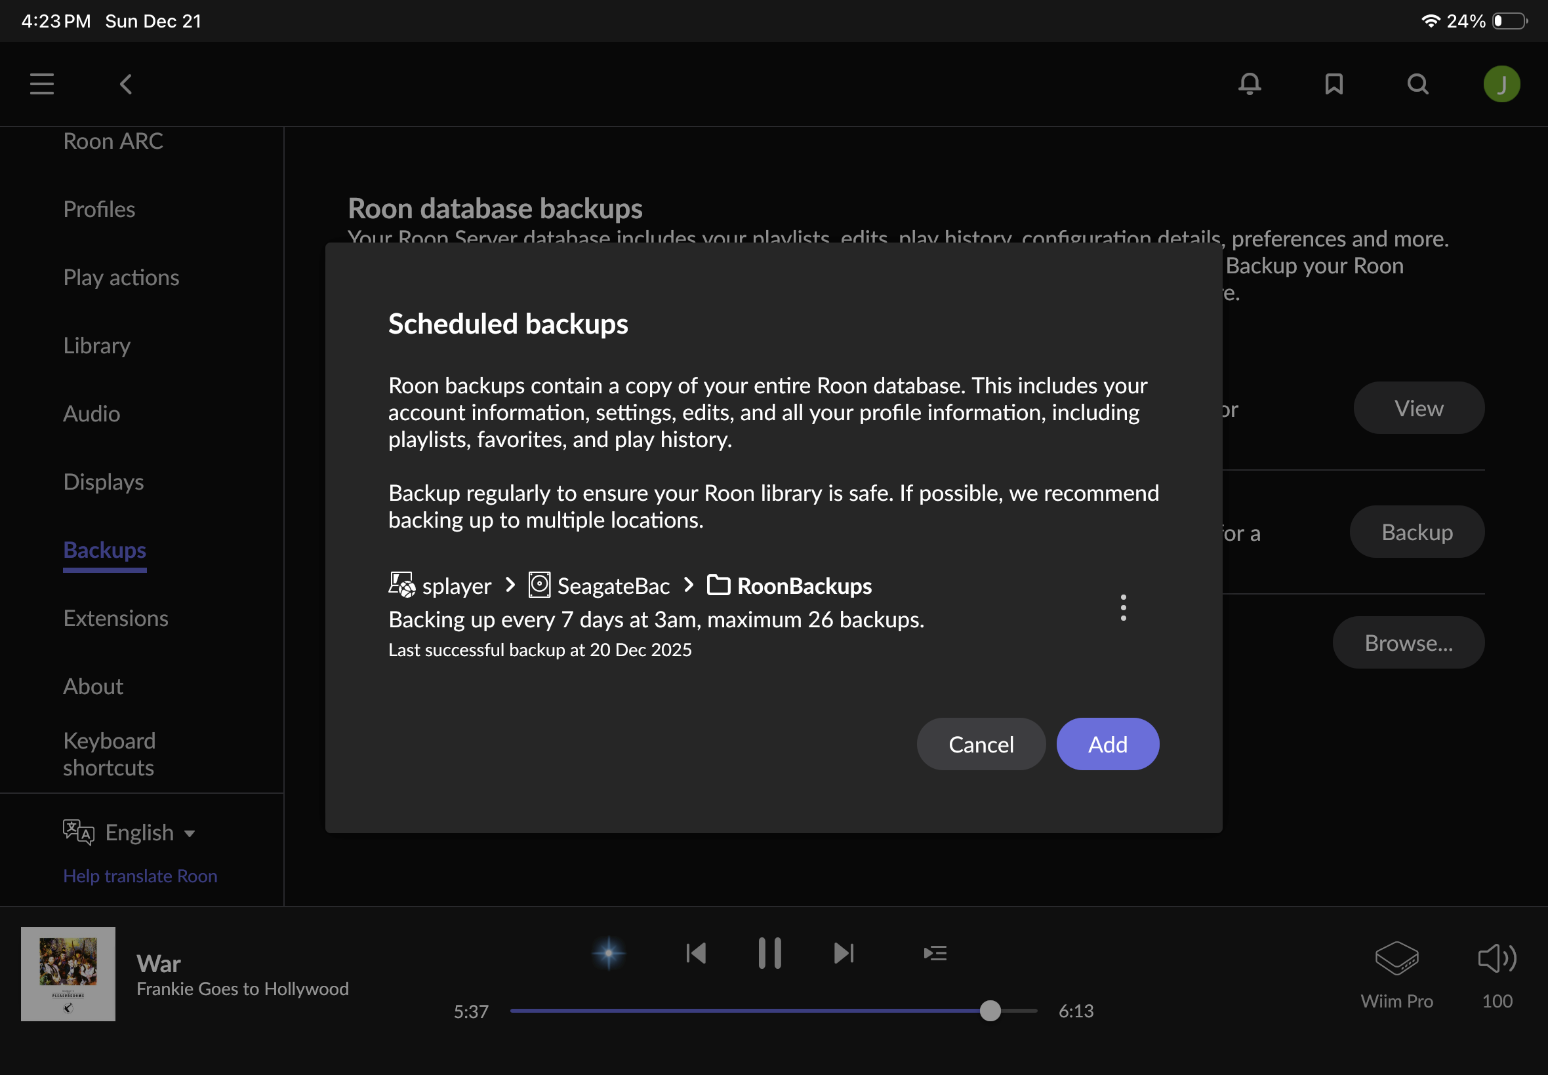Select Play actions in sidebar
1548x1075 pixels.
tap(121, 277)
